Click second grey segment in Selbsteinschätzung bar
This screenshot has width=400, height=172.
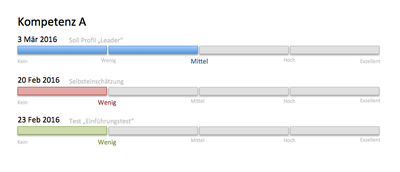point(153,91)
